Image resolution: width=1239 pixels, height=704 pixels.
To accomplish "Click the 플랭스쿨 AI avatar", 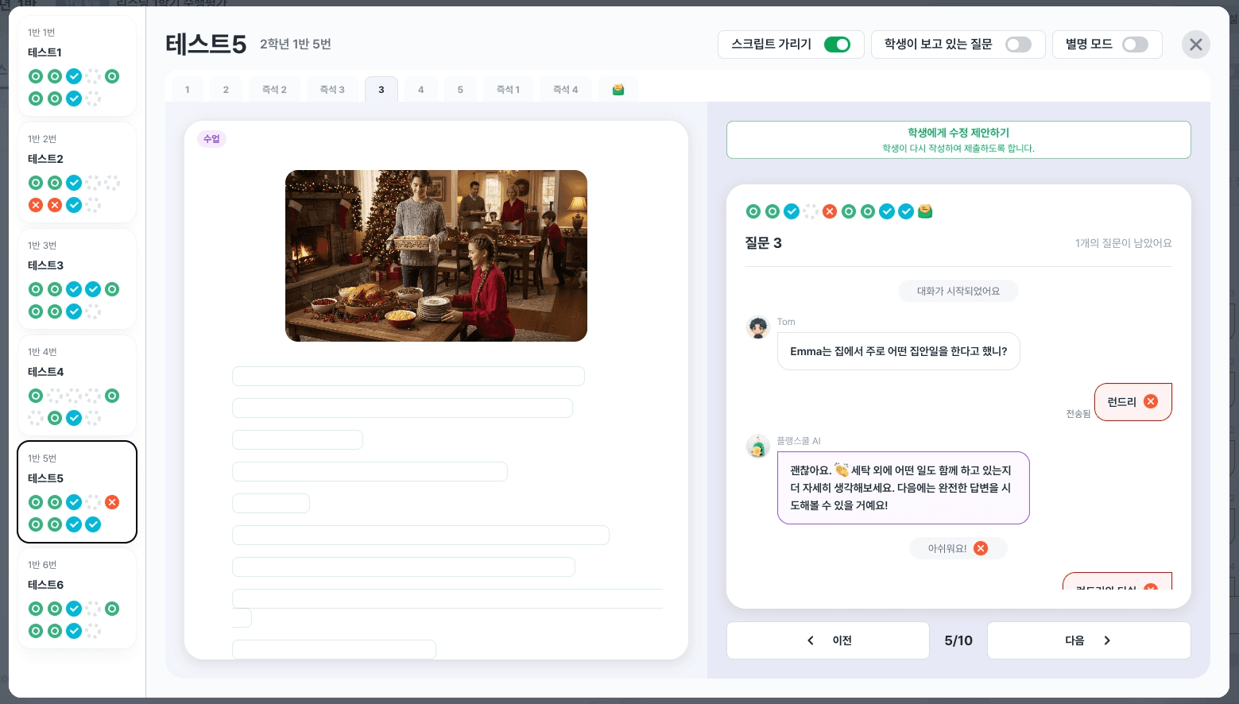I will [x=758, y=447].
